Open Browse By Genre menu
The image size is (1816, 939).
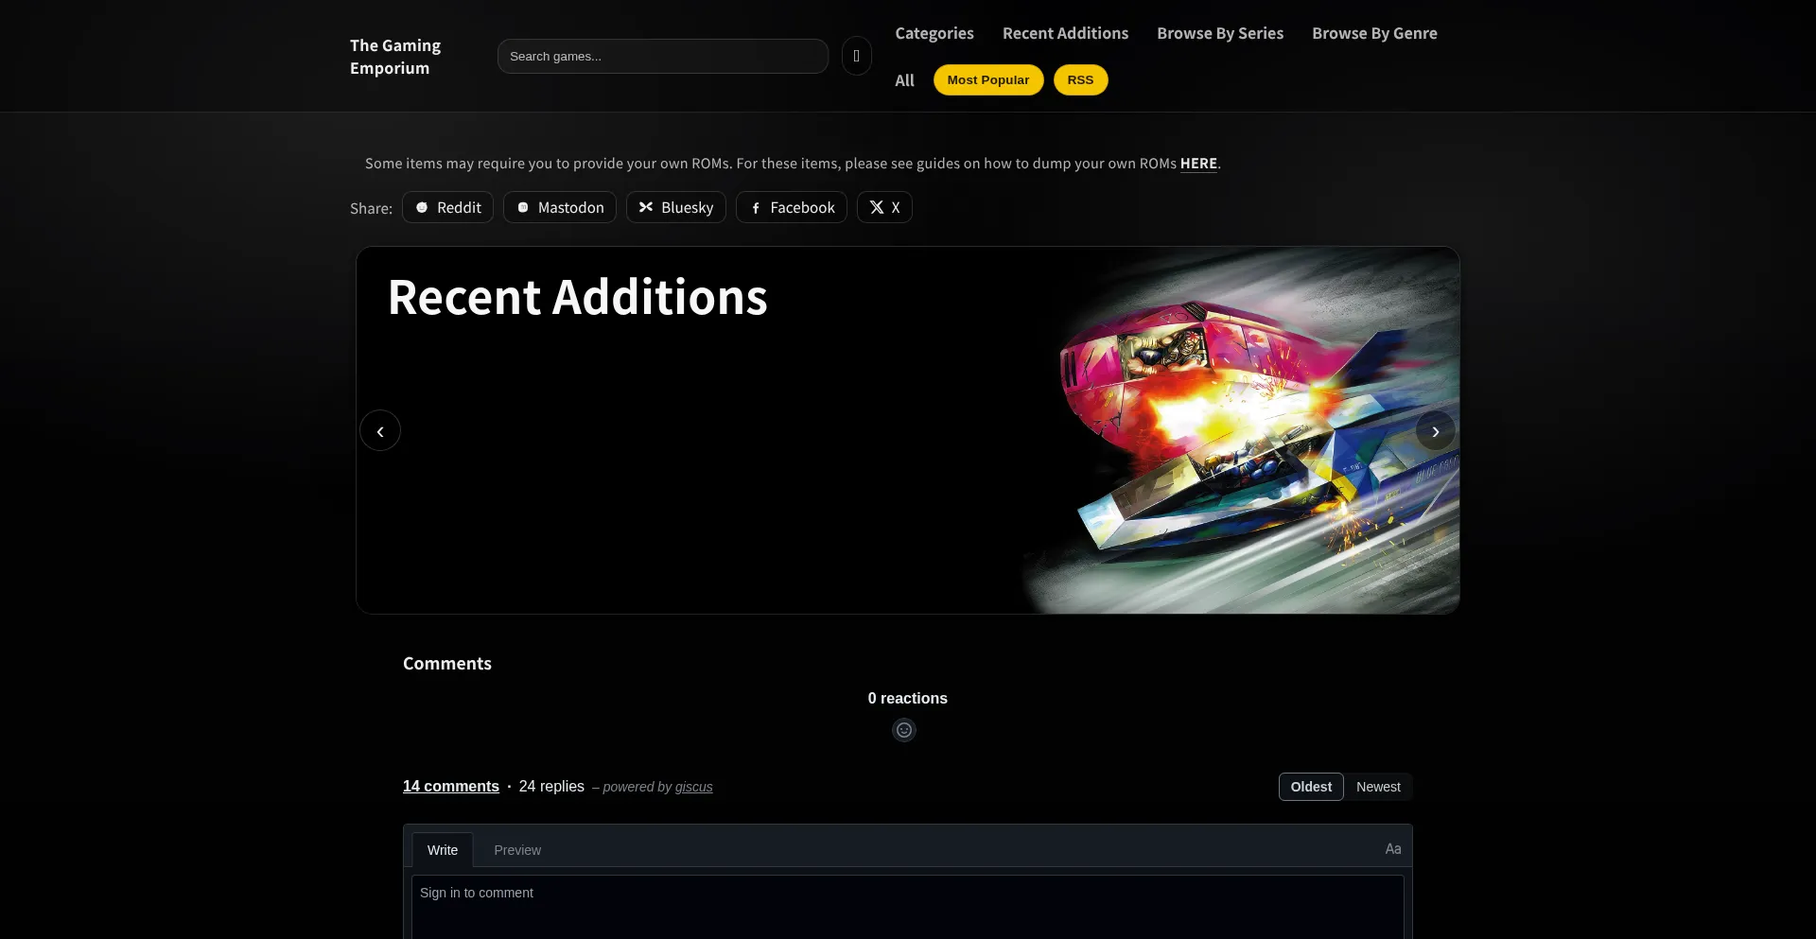coord(1374,33)
